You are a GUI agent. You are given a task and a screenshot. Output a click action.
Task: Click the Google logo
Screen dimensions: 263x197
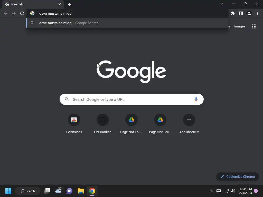[131, 72]
